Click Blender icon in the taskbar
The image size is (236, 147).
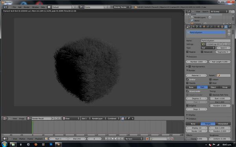point(58,144)
